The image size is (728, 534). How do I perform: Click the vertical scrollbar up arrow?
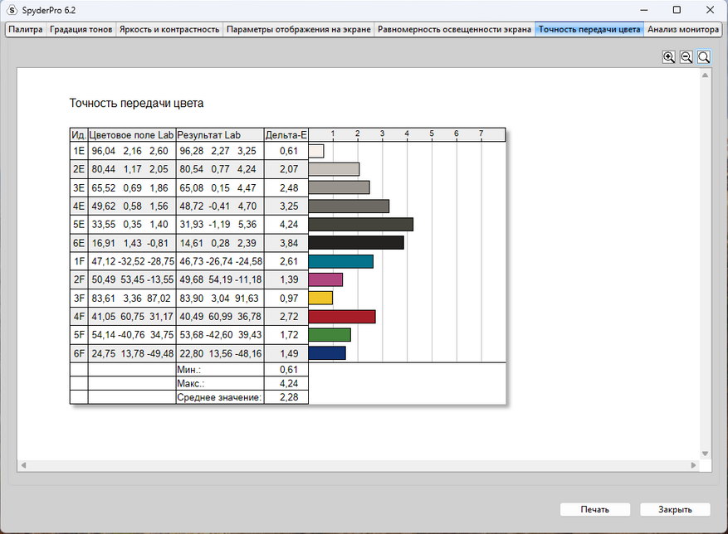[x=706, y=75]
